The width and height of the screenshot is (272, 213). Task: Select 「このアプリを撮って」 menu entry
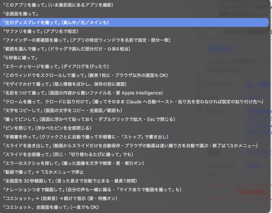[x=134, y=5]
